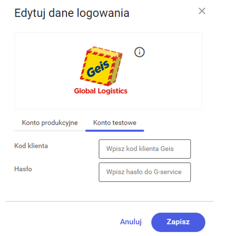Click the Edytuj dane logowania heading
This screenshot has width=240, height=236.
(72, 13)
